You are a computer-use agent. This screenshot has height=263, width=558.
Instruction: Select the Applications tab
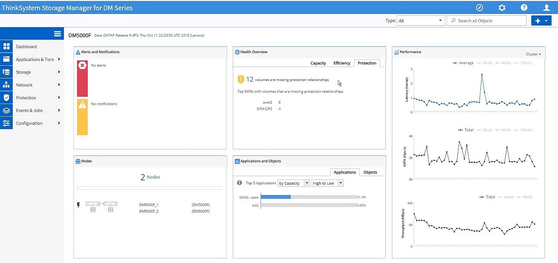(x=345, y=172)
